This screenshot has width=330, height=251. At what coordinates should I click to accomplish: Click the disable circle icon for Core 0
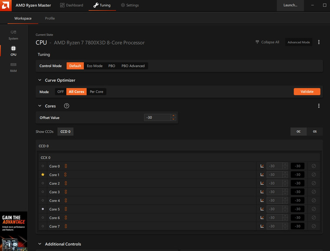313,166
